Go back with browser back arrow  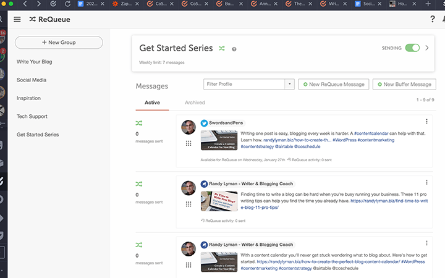(x=25, y=4)
